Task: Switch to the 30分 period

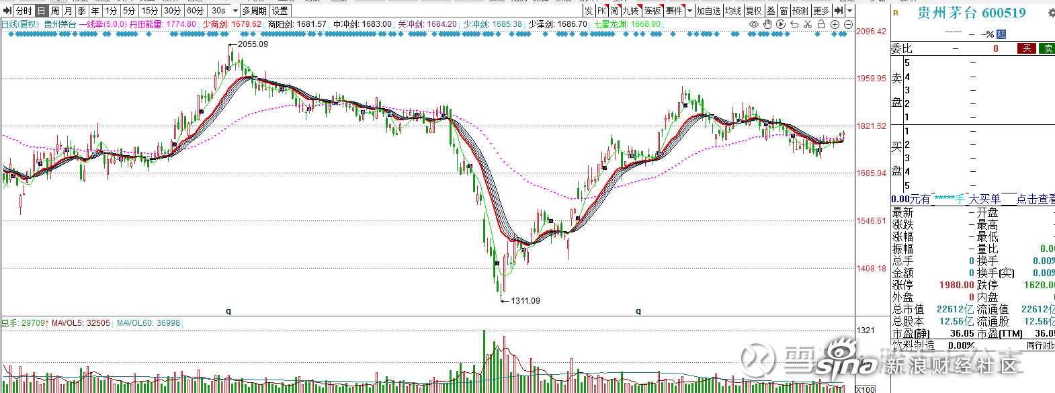Action: (x=173, y=11)
